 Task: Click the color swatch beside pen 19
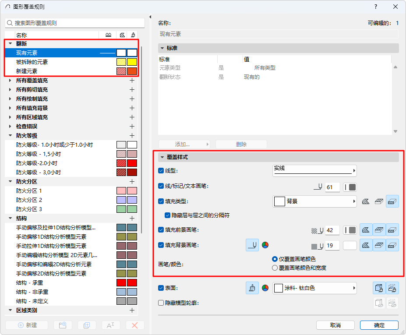point(350,245)
